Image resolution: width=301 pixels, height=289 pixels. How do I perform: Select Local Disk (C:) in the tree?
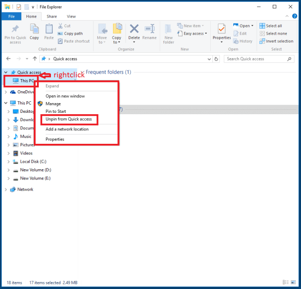coord(33,161)
